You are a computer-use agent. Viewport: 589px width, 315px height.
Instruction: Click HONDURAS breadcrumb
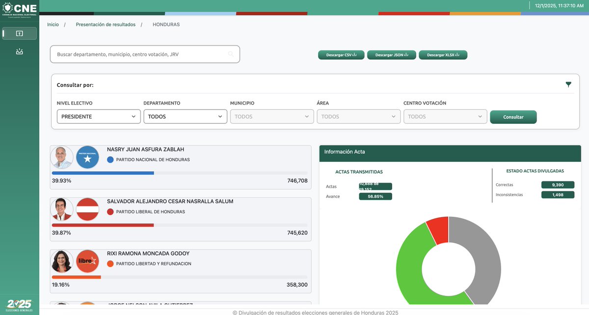[166, 25]
